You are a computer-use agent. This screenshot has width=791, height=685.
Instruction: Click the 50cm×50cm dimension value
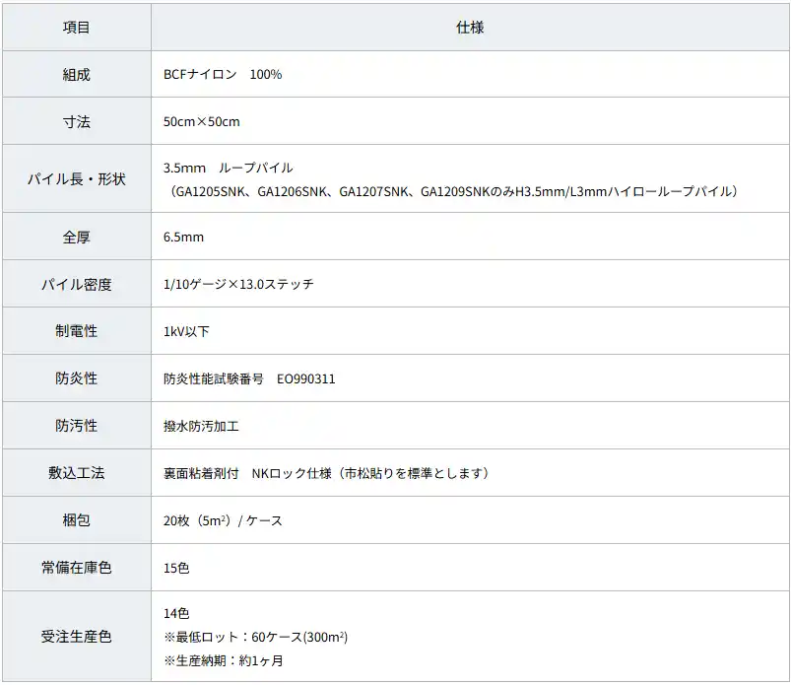point(202,121)
